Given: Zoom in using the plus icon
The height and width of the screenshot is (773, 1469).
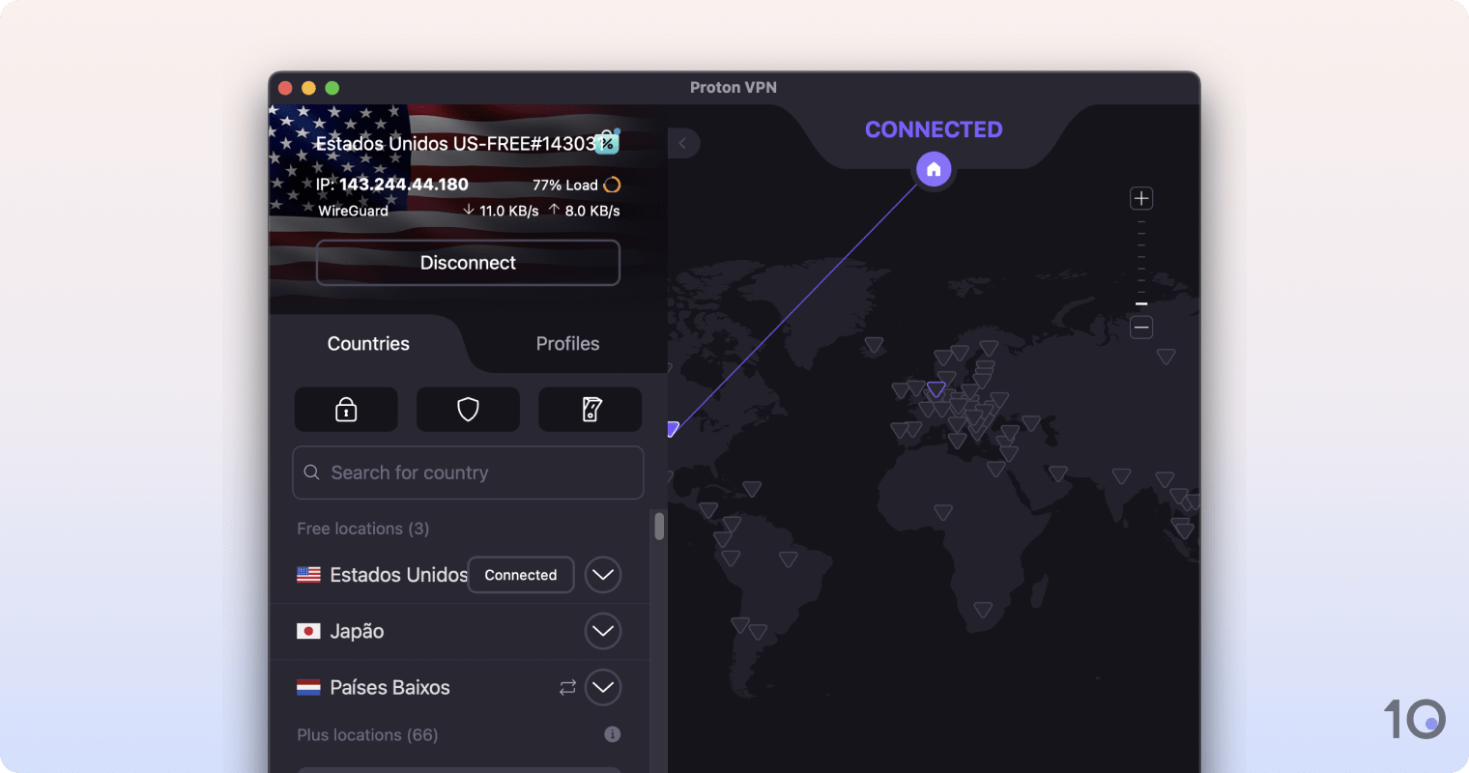Looking at the screenshot, I should (x=1141, y=197).
